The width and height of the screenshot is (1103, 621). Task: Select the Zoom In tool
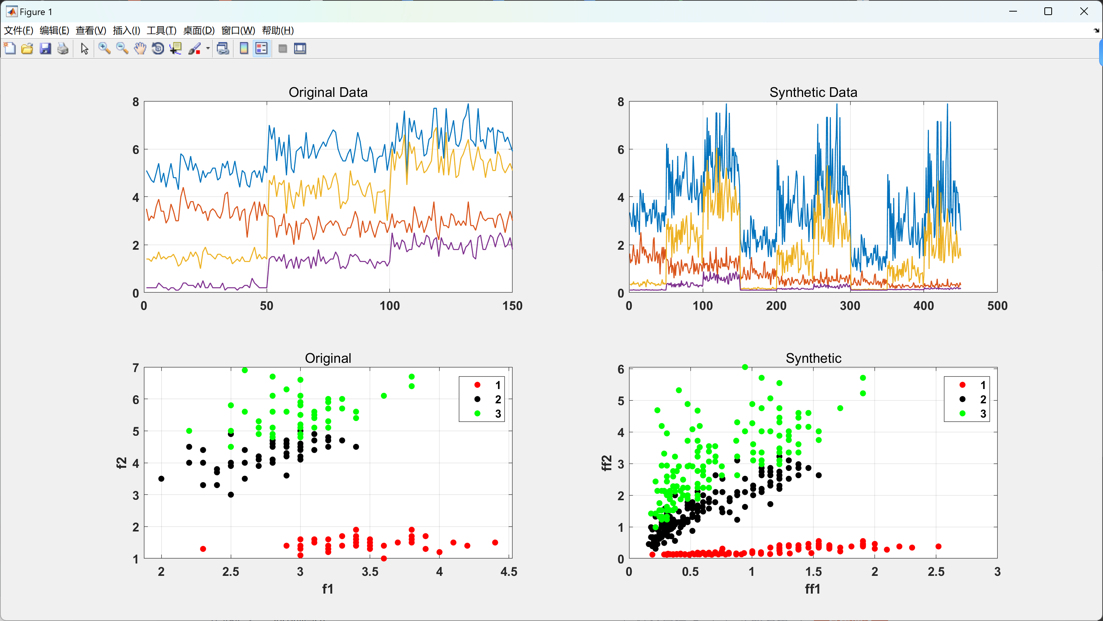[x=104, y=48]
